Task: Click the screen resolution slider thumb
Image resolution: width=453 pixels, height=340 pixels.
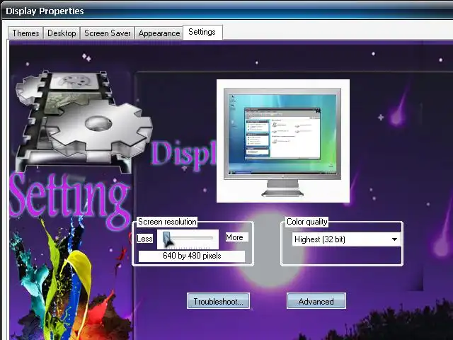Action: pos(166,238)
